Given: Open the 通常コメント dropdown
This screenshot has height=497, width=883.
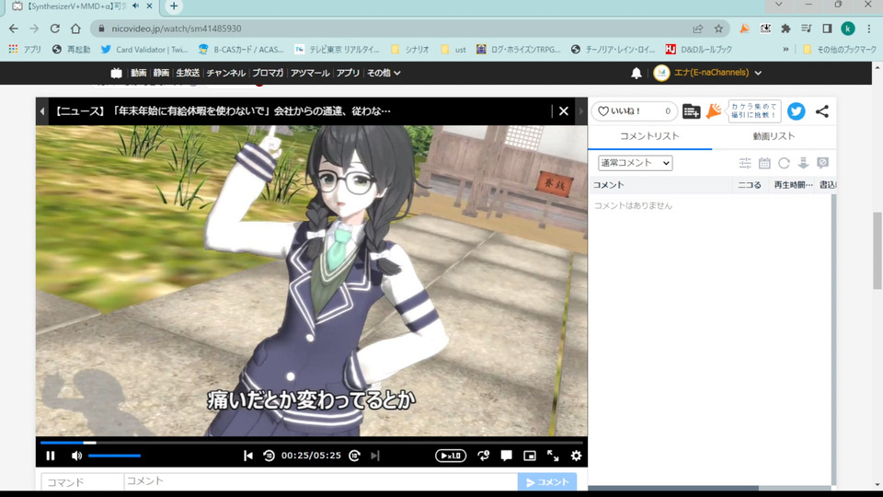Looking at the screenshot, I should 636,163.
